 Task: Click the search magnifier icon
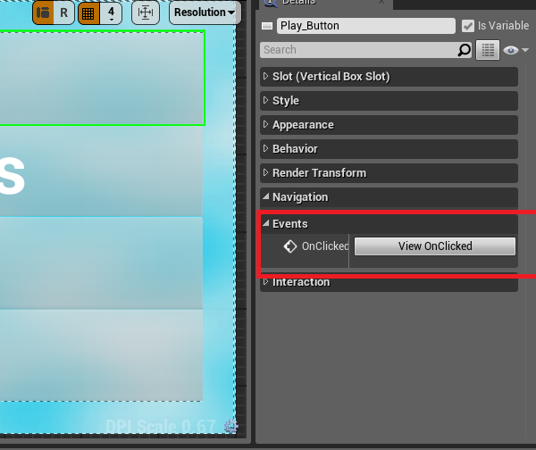pyautogui.click(x=465, y=50)
